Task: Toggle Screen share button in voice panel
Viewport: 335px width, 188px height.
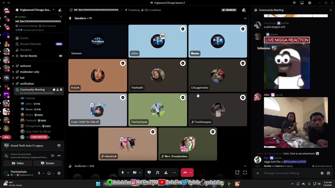Action: click(x=48, y=163)
